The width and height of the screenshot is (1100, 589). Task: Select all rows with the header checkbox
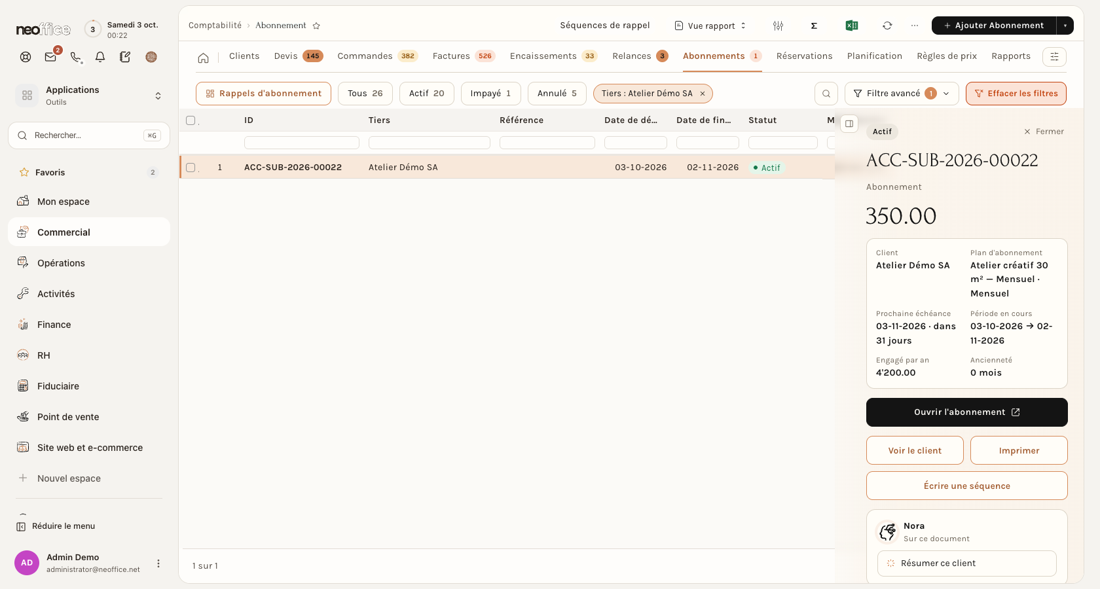pos(191,120)
